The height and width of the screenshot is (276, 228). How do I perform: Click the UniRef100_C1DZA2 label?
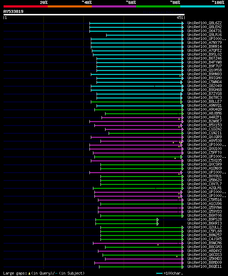point(204,129)
